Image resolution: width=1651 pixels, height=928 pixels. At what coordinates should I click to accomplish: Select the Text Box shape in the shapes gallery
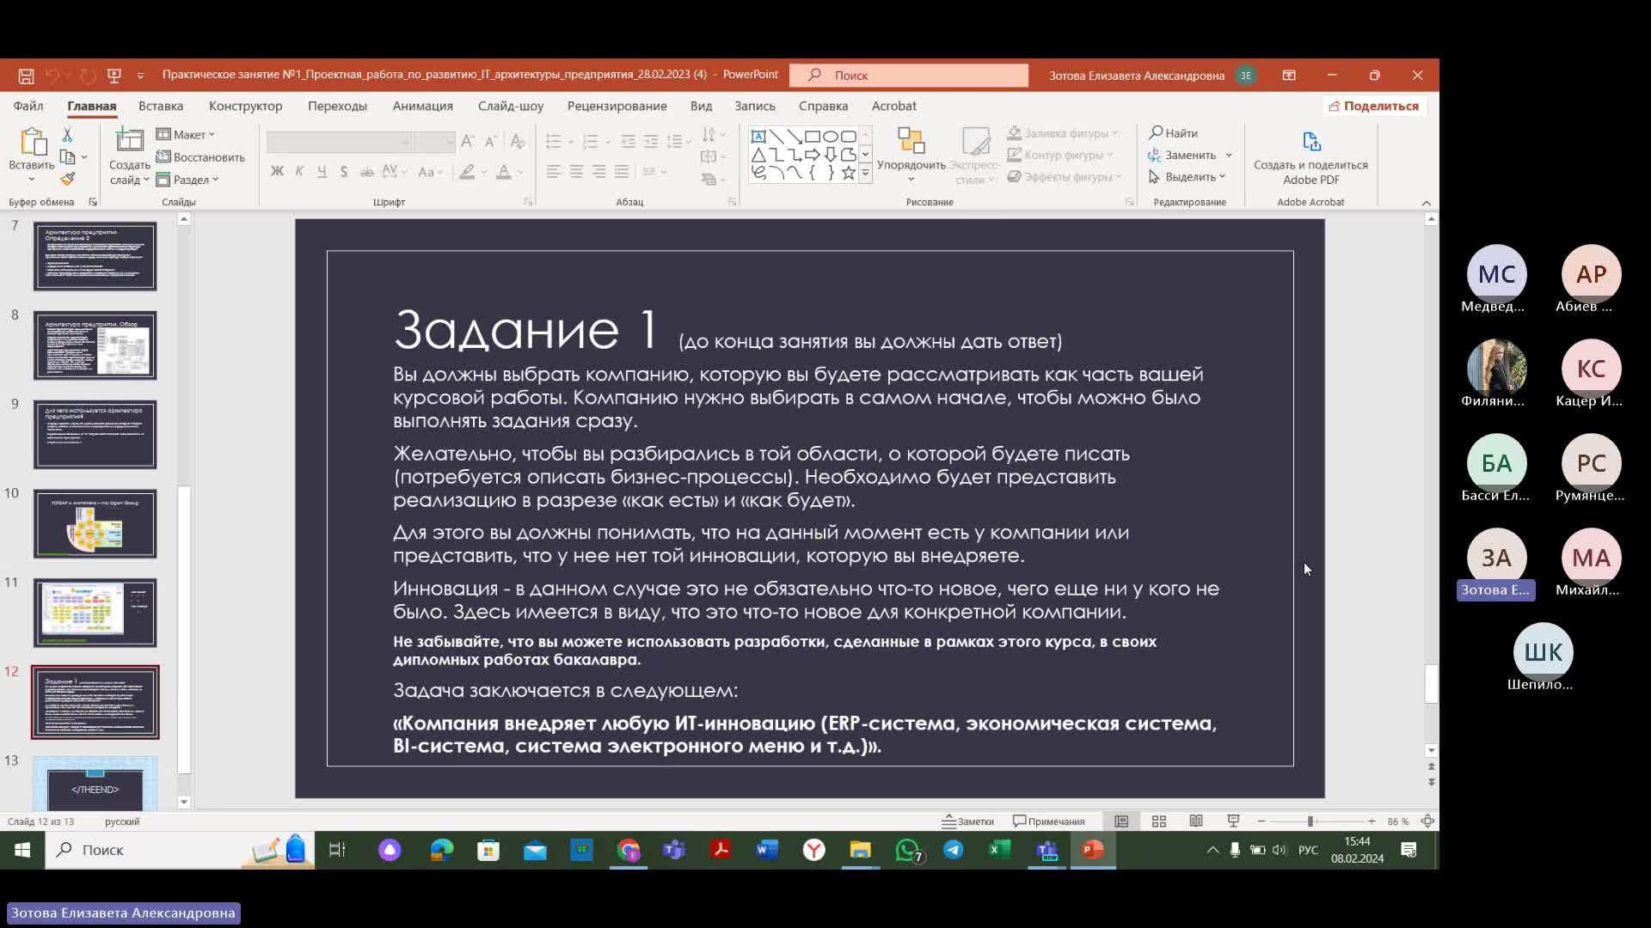[758, 137]
